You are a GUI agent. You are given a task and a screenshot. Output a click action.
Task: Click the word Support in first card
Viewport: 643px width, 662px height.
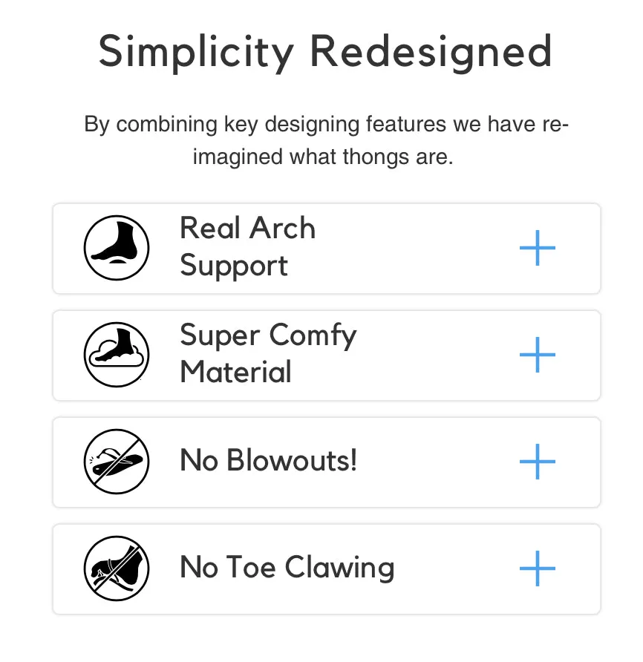click(234, 266)
